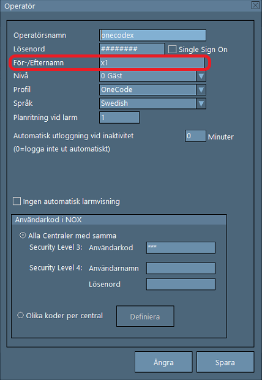Click the Lösenord field next to Single Sign On
Screen dimensions: 262x380
click(x=132, y=49)
